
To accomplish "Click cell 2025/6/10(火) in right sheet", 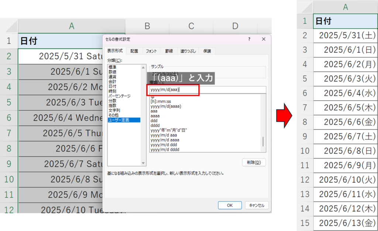I will pos(345,180).
